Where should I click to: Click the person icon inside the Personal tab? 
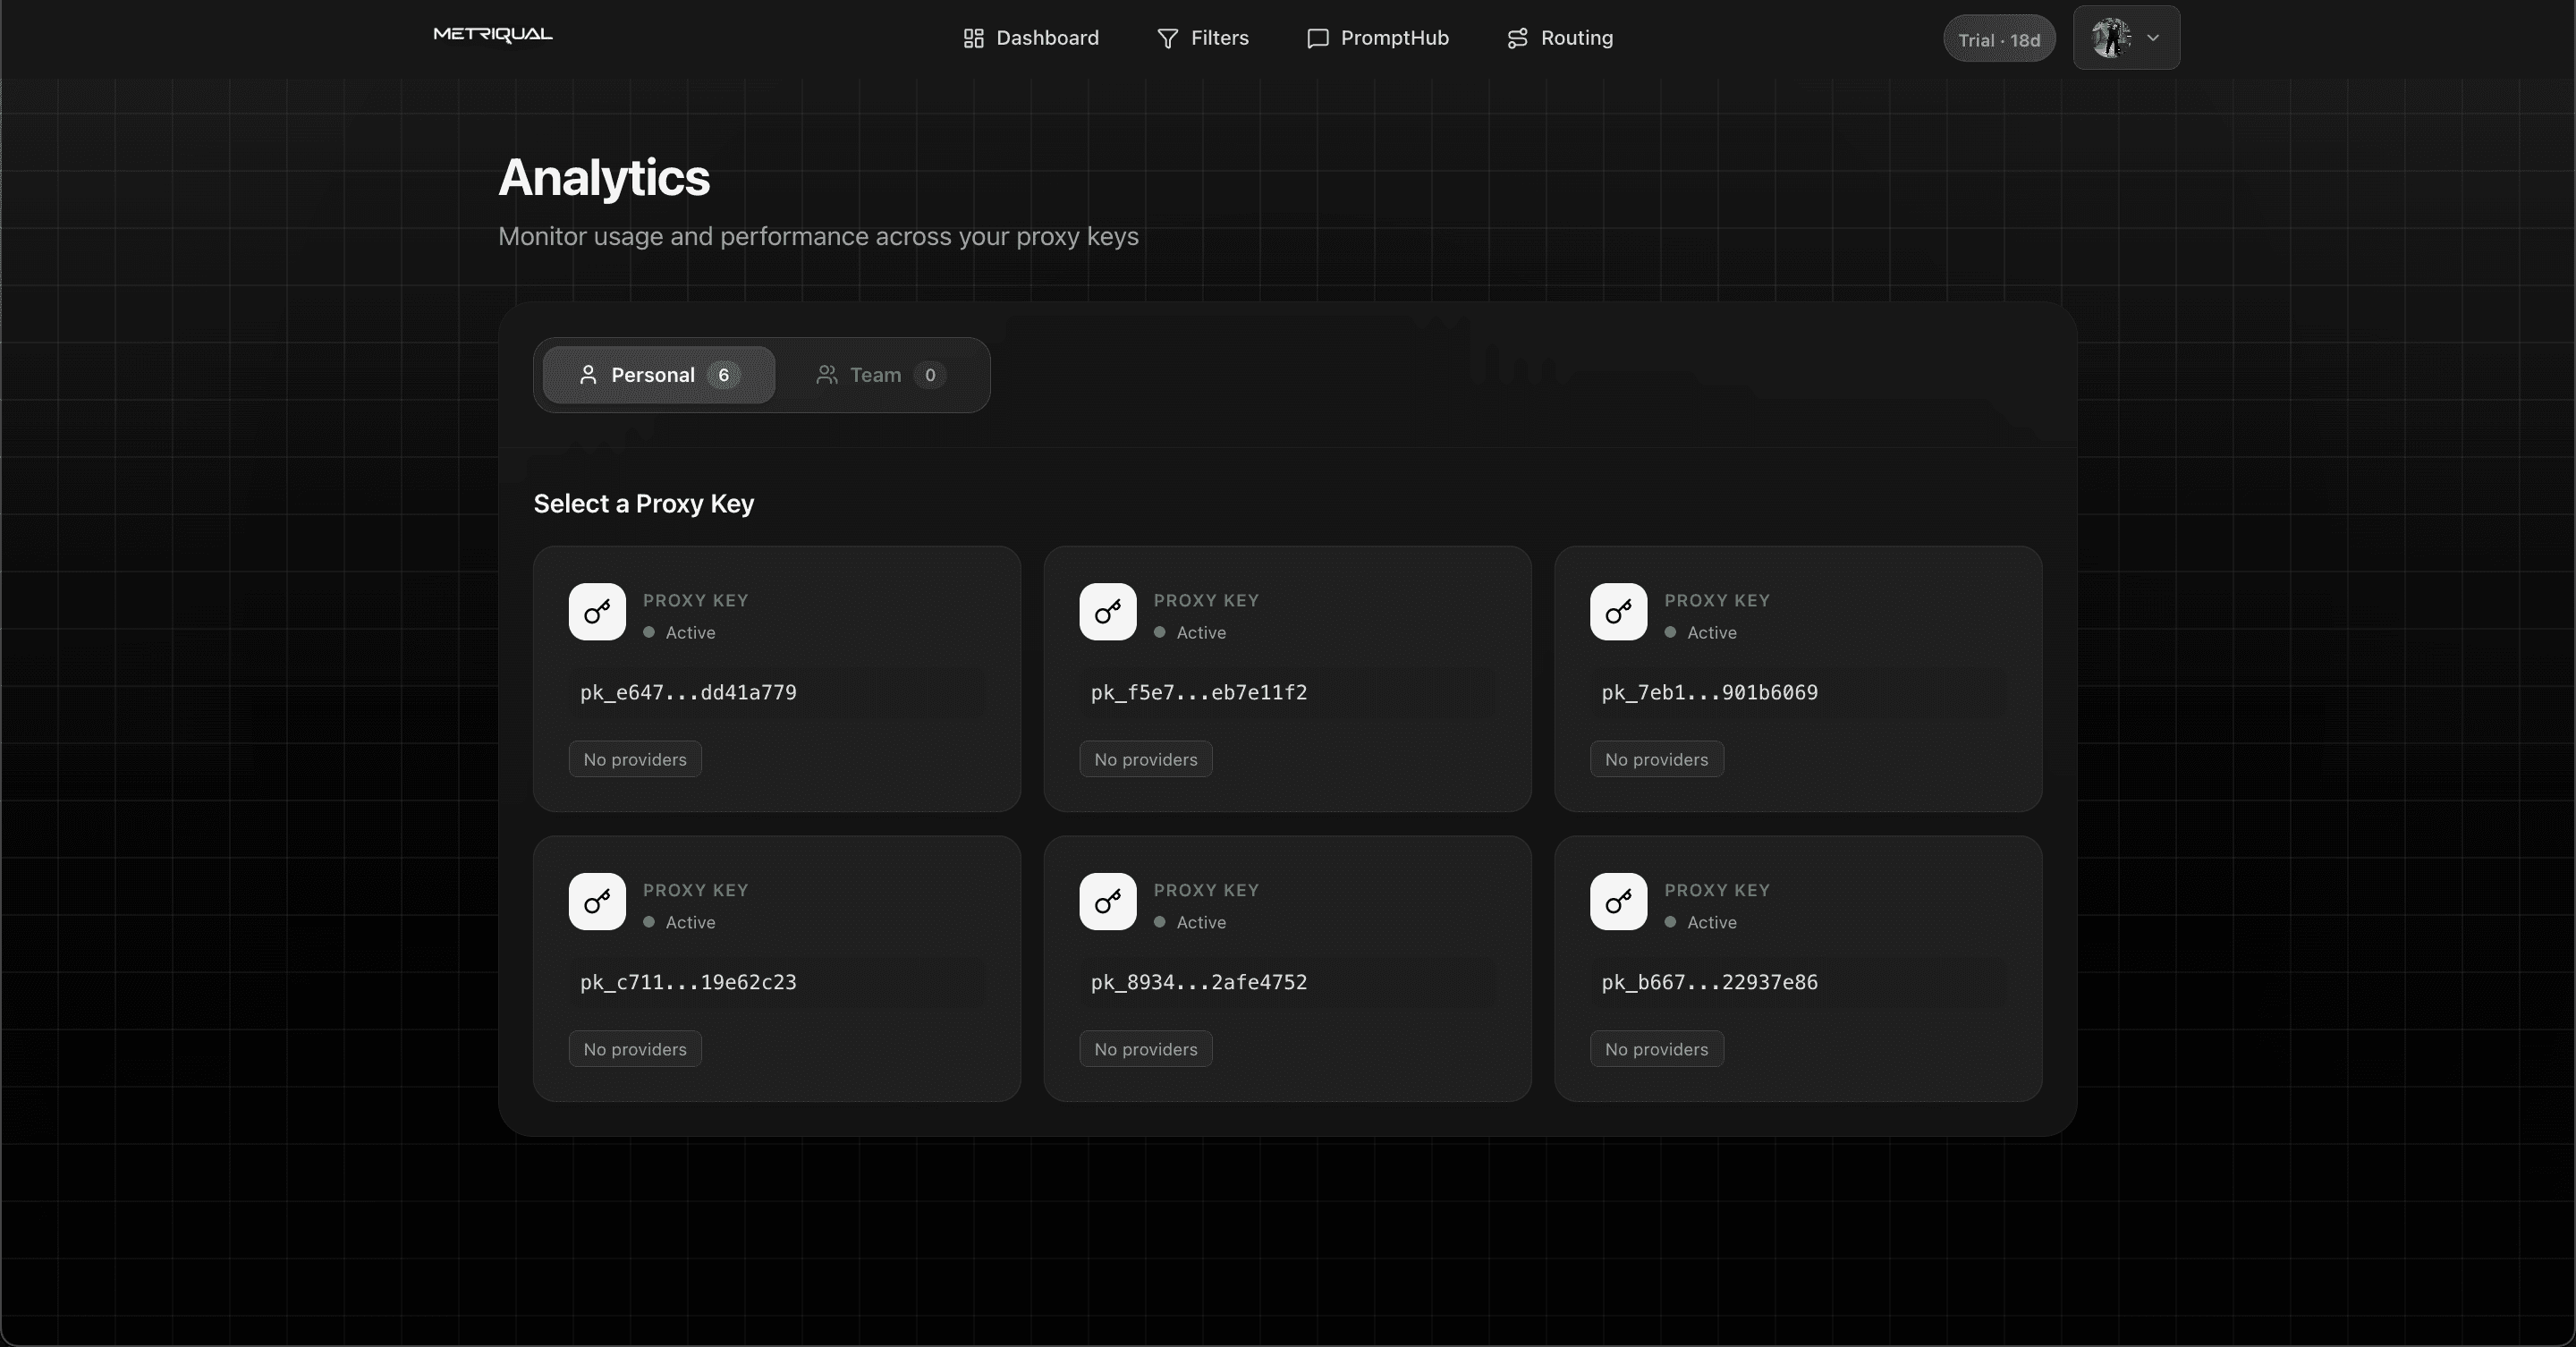588,375
